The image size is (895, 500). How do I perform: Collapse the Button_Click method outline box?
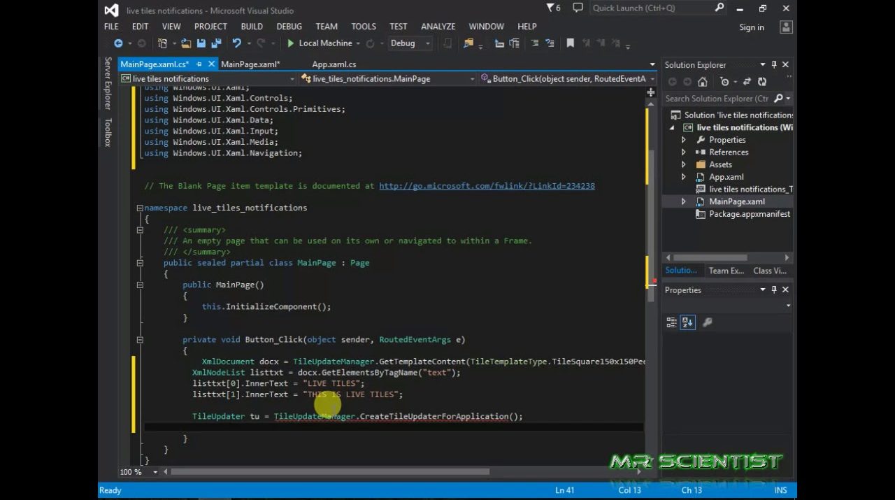(140, 340)
